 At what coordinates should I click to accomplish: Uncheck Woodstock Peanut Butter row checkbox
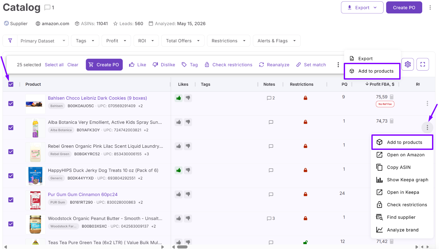(11, 224)
